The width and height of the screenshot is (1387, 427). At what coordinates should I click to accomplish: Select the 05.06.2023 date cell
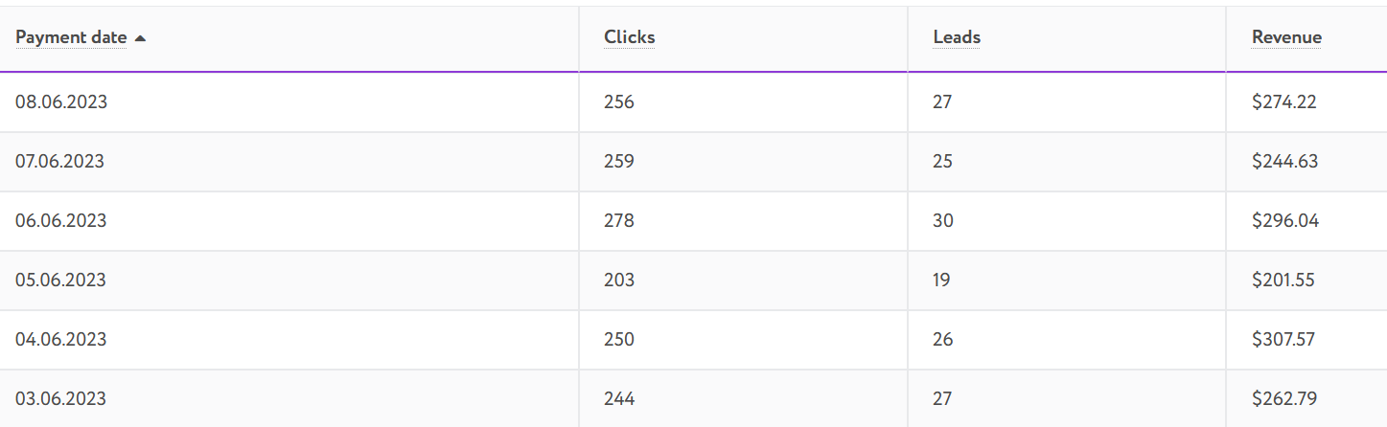[60, 280]
